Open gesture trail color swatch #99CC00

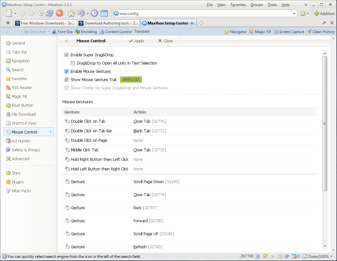(131, 79)
